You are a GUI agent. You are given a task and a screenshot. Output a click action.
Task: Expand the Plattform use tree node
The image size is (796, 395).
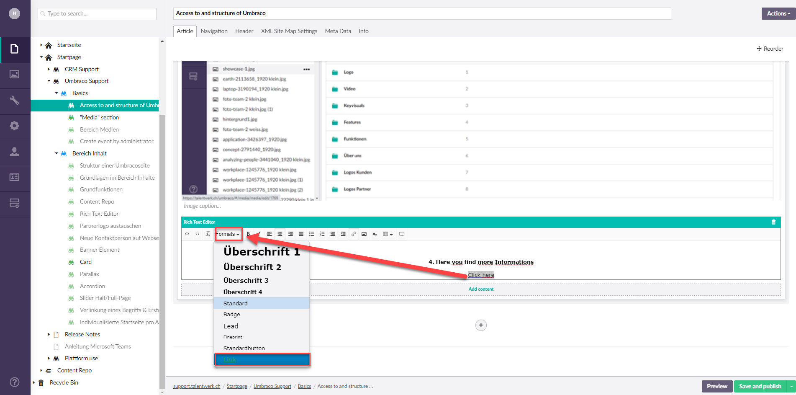(x=49, y=358)
